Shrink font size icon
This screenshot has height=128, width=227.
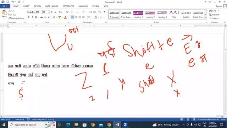coord(55,12)
